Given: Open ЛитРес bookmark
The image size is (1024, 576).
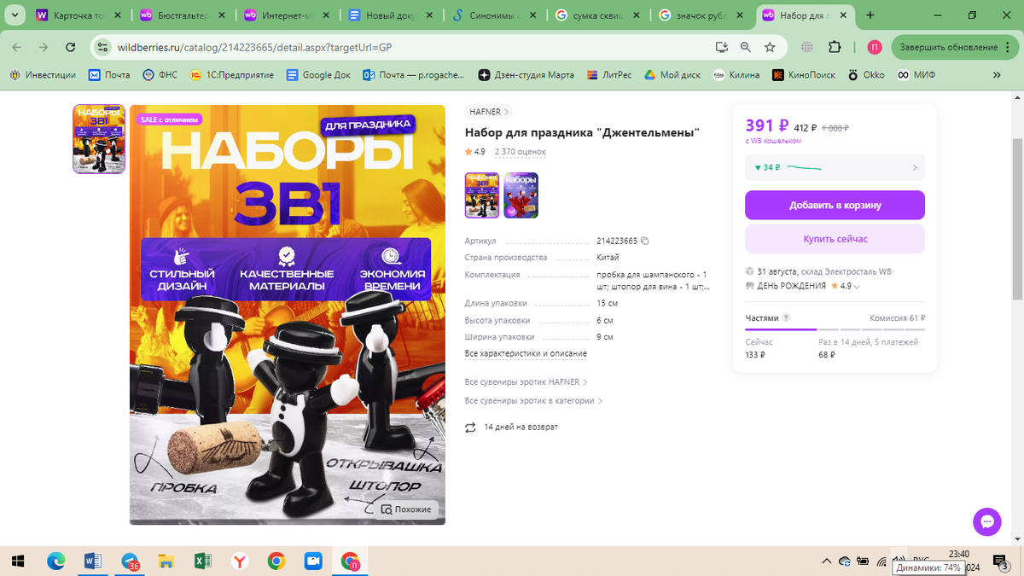Looking at the screenshot, I should tap(609, 75).
